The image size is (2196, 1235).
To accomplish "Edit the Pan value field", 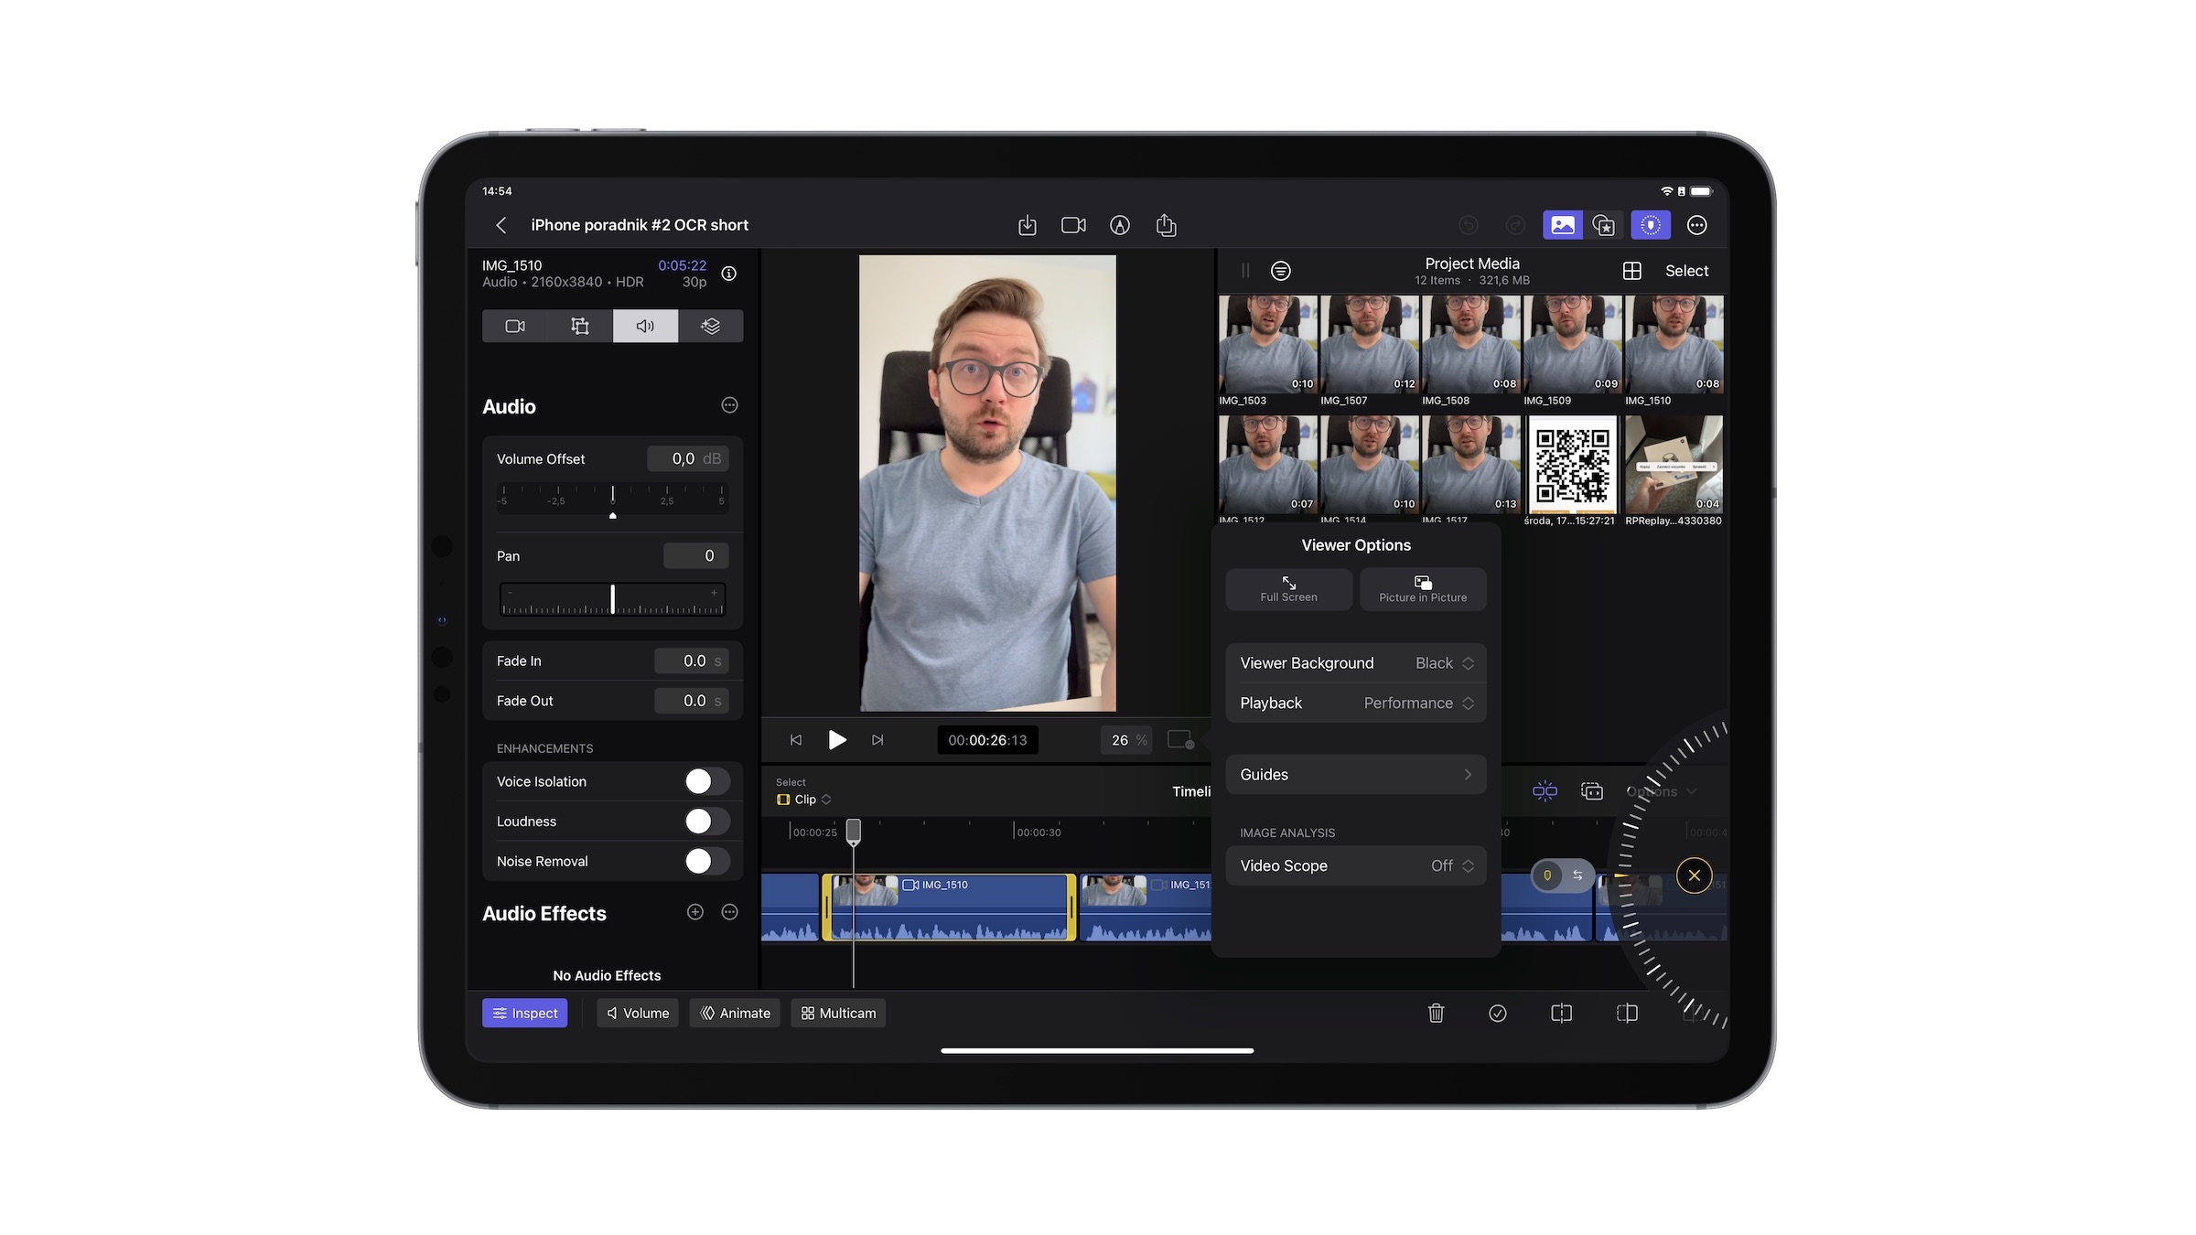I will (x=695, y=555).
